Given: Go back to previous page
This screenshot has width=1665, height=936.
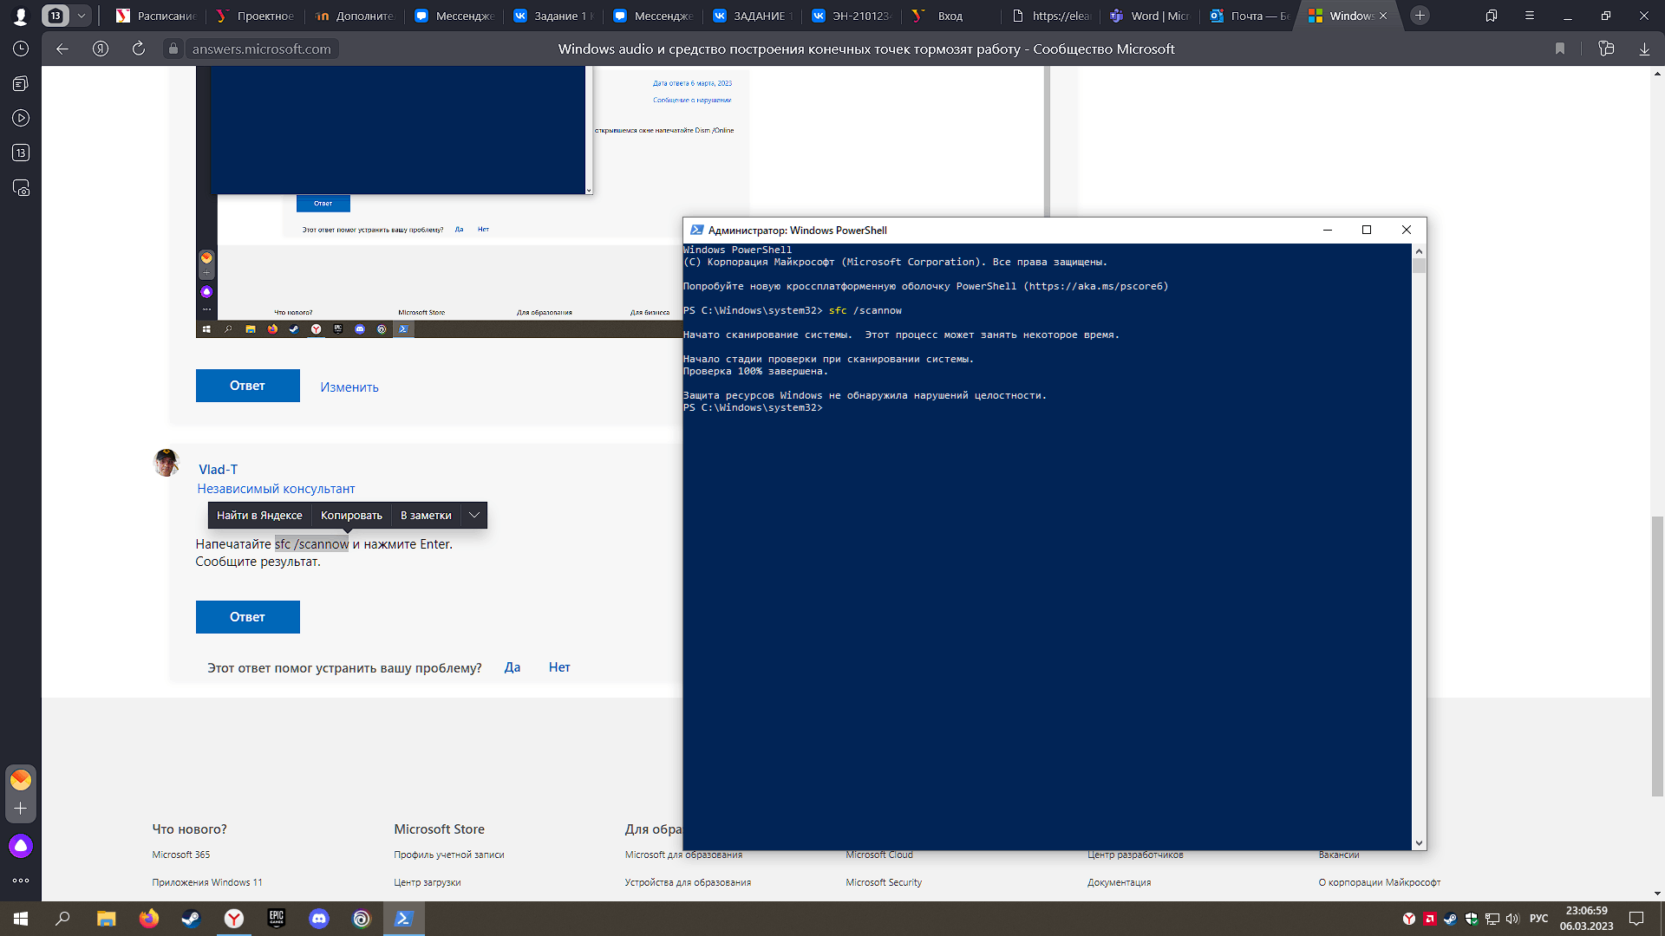Looking at the screenshot, I should [x=62, y=49].
